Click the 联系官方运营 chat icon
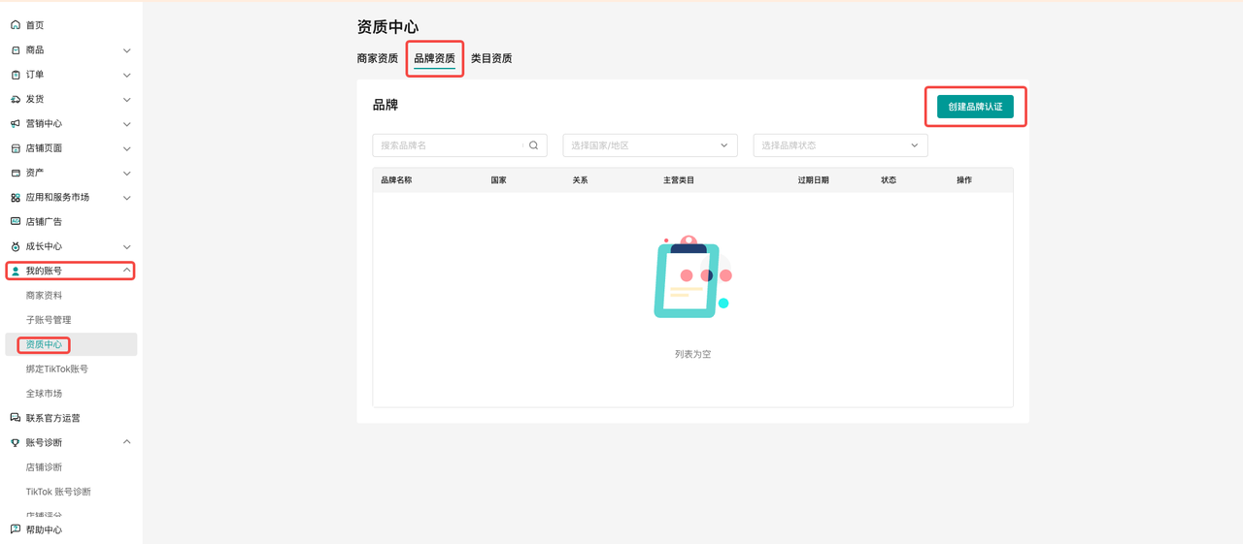Viewport: 1243px width, 544px height. click(16, 418)
